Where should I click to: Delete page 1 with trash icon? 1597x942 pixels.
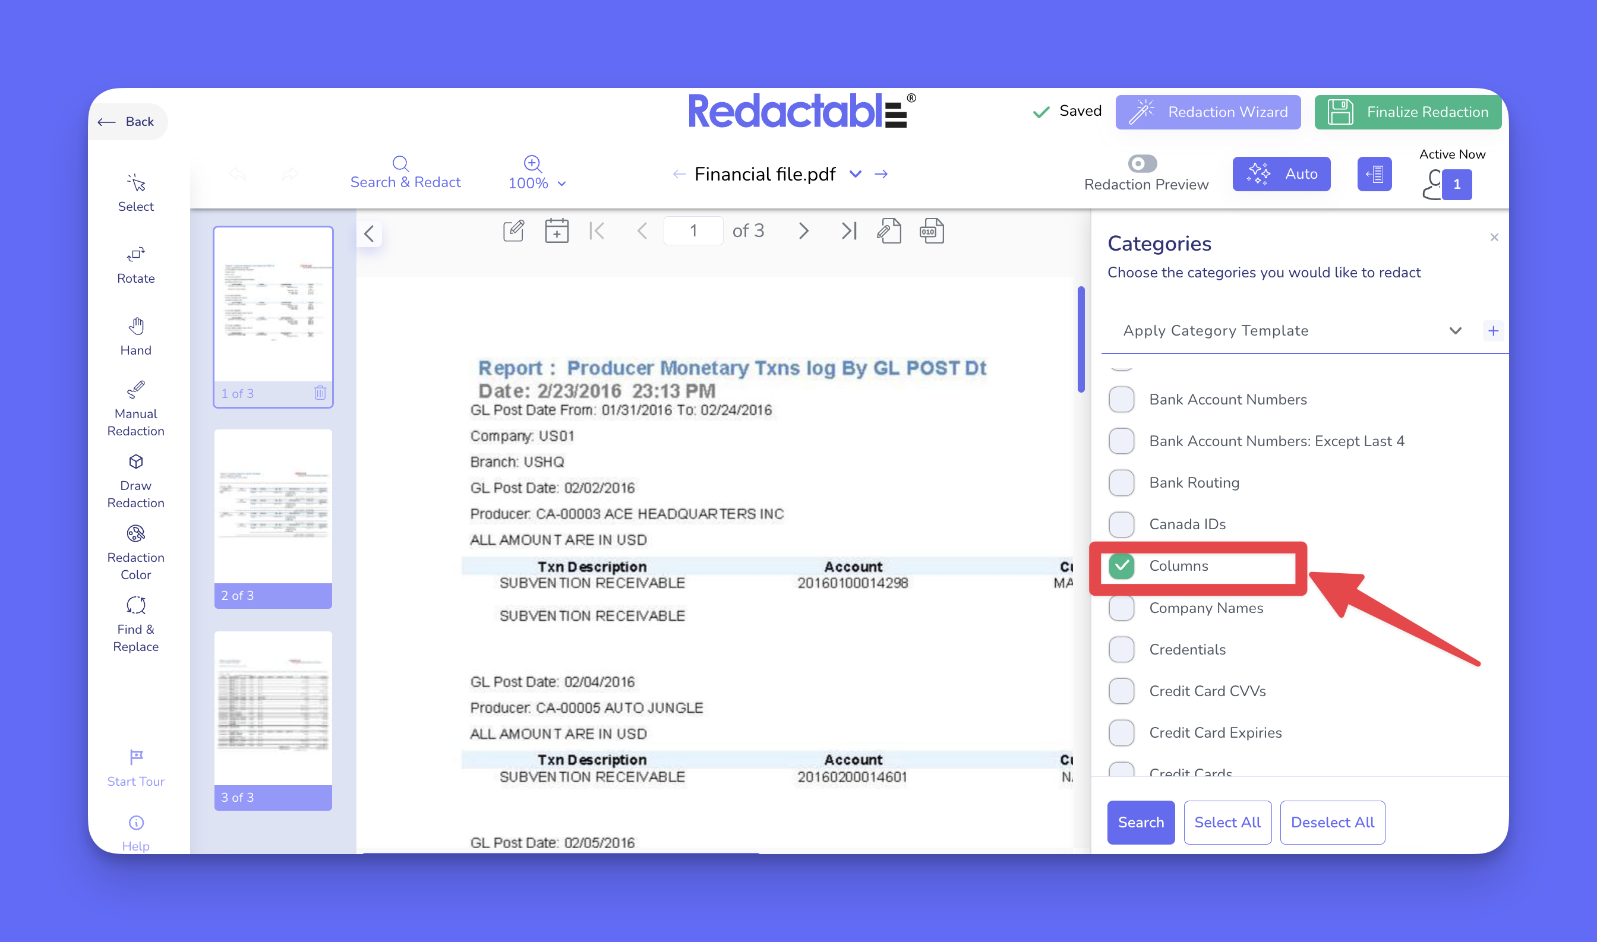320,393
